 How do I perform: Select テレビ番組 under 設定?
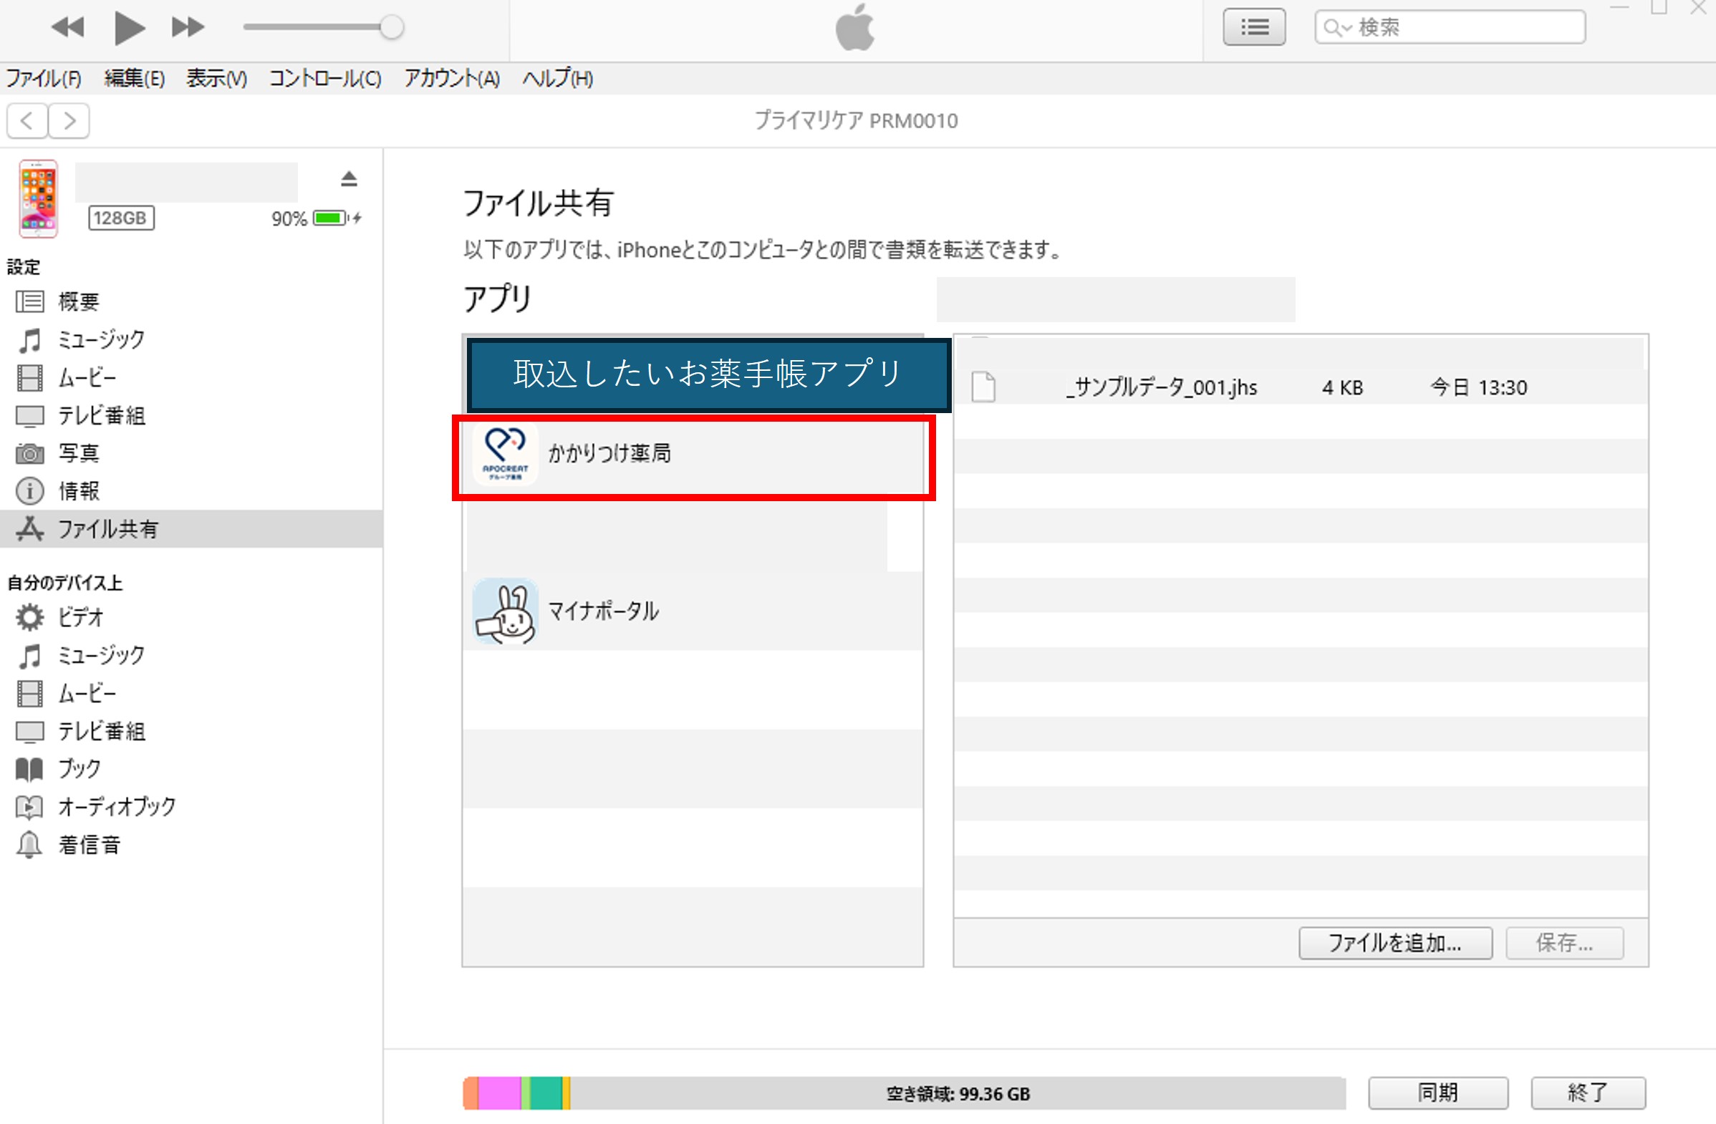point(191,415)
